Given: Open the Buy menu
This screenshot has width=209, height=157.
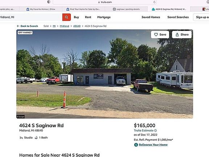Looking at the screenshot, I should 76,17.
